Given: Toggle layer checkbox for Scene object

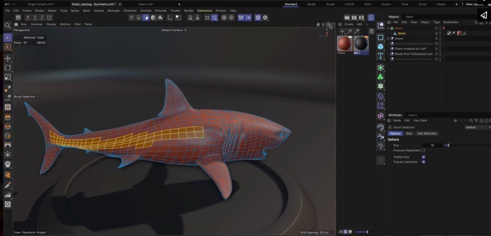Looking at the screenshot, I should [x=436, y=38].
